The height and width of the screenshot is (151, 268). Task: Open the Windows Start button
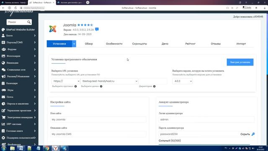tap(4, 148)
